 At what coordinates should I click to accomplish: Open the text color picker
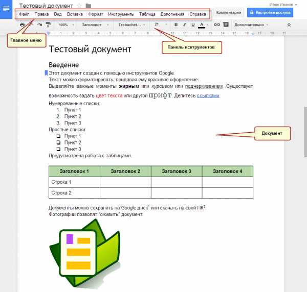point(203,25)
